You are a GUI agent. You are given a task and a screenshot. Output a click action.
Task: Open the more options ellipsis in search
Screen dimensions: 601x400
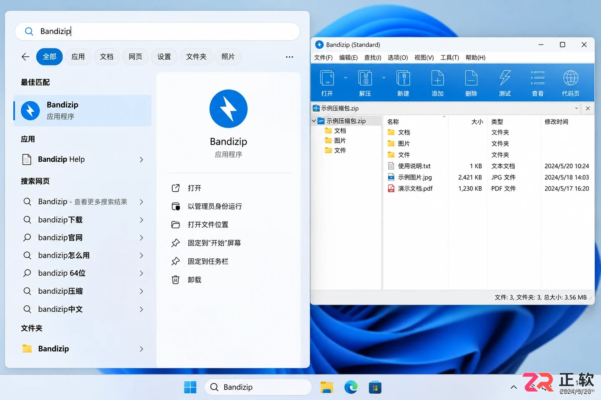tap(289, 57)
